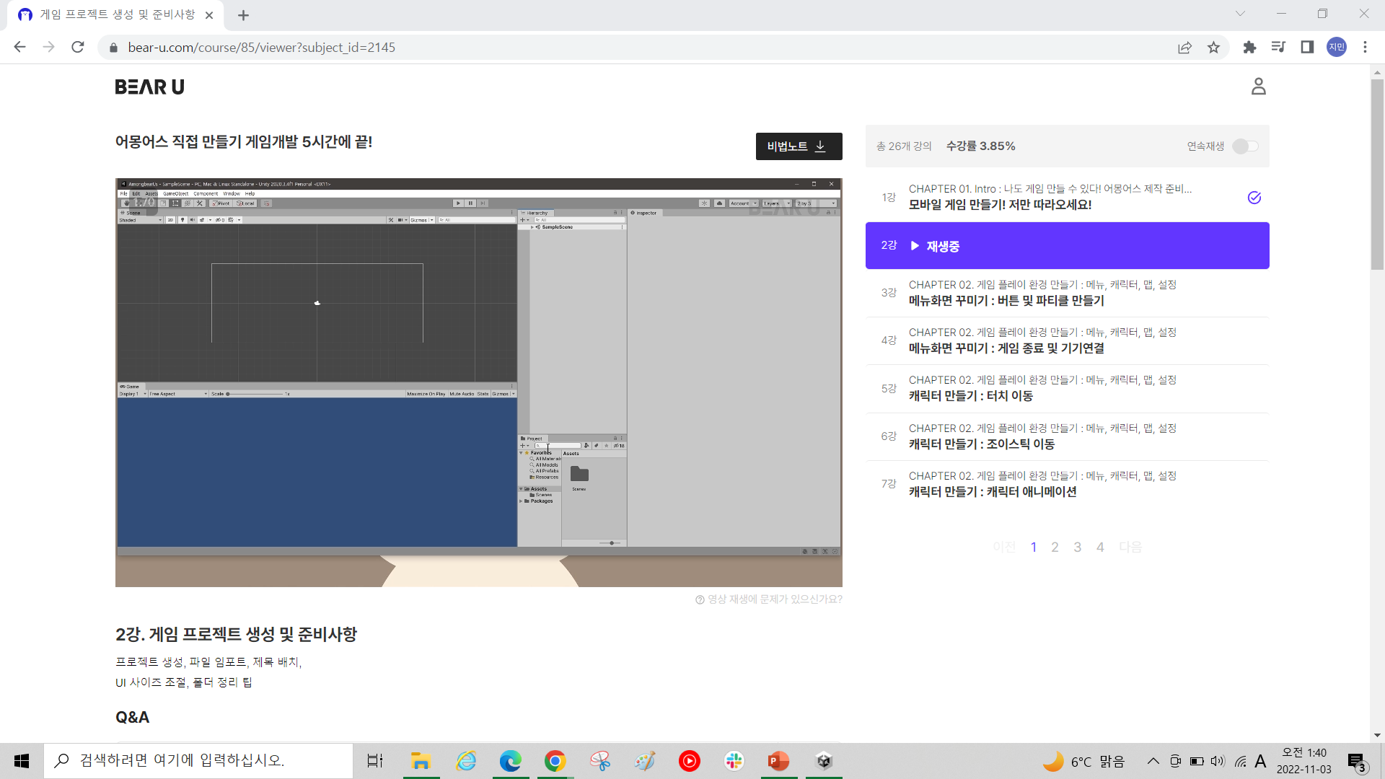Go to lecture list page 2
1385x779 pixels.
click(x=1055, y=547)
